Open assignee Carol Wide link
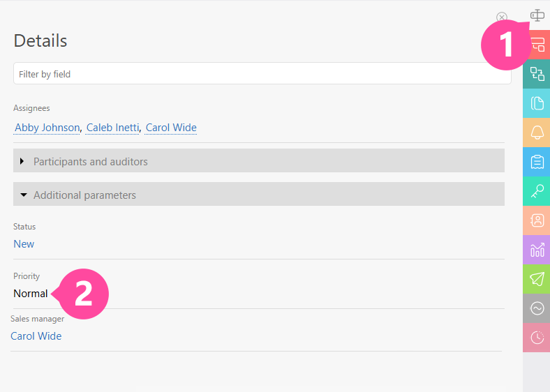 (171, 128)
